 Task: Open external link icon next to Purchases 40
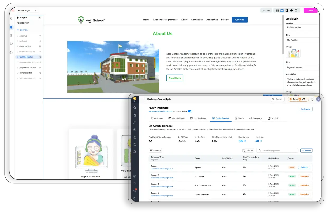(x=261, y=141)
